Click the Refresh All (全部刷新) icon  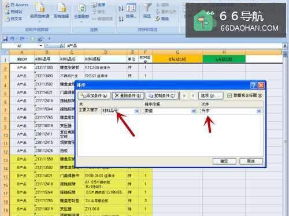point(81,12)
